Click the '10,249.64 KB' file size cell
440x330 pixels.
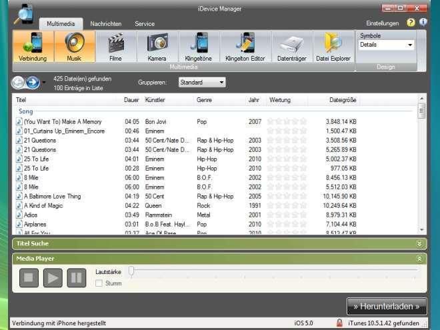click(339, 206)
